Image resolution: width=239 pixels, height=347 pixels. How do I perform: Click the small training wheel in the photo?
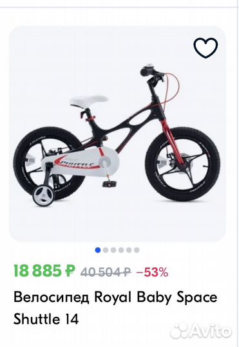tap(44, 196)
